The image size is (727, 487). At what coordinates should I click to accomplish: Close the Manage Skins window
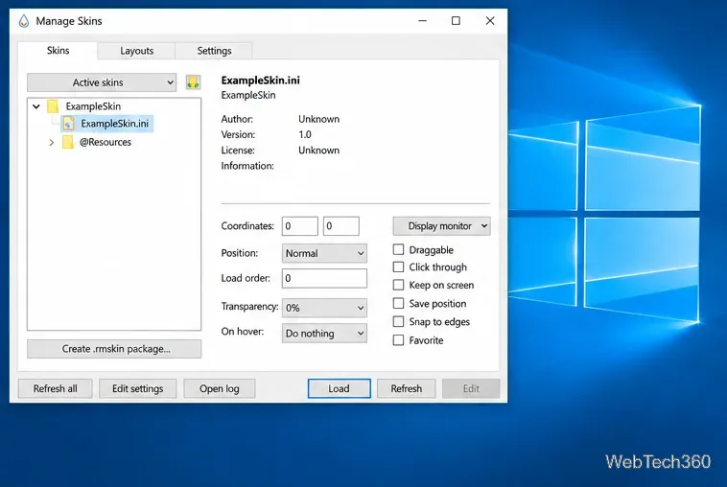(490, 21)
